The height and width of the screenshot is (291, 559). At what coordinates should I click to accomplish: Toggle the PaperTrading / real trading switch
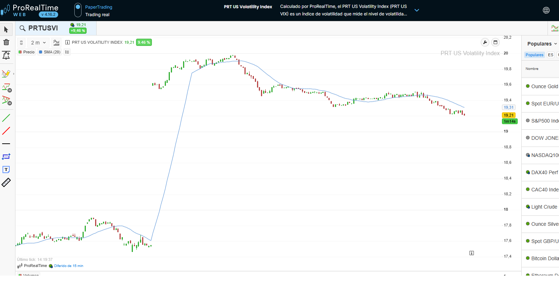pos(78,10)
